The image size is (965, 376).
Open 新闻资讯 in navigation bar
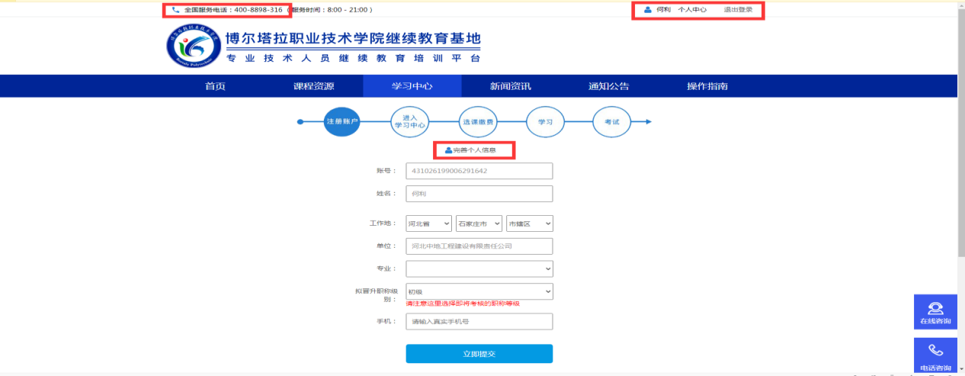(510, 86)
